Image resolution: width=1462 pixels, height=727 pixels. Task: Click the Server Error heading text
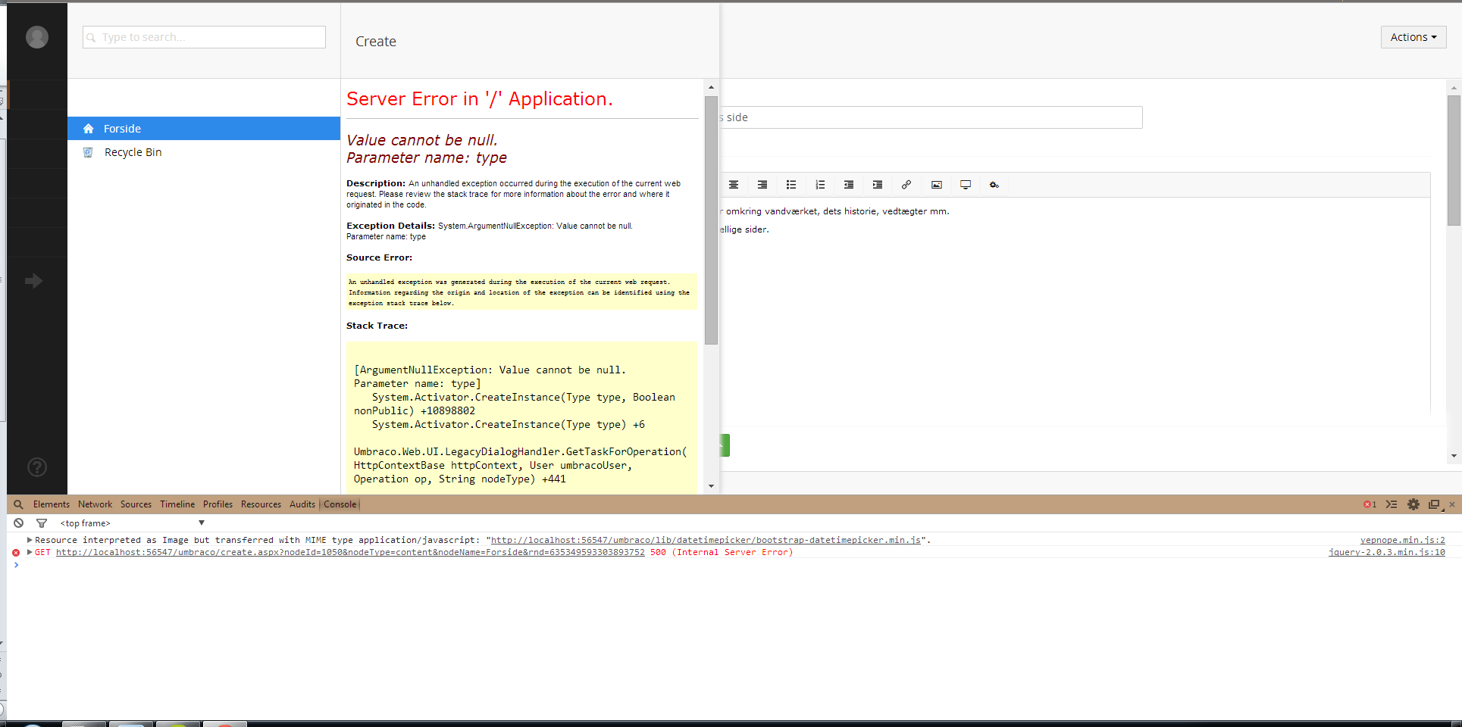pos(480,99)
